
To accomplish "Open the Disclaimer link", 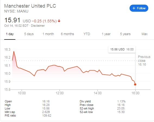I will (38, 26).
